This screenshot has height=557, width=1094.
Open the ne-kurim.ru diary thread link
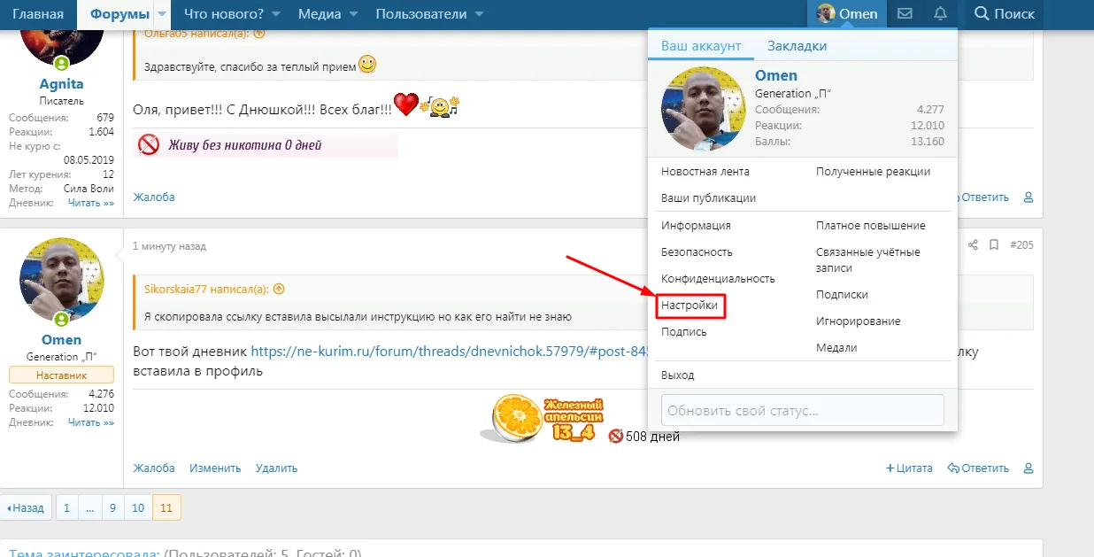pyautogui.click(x=451, y=352)
